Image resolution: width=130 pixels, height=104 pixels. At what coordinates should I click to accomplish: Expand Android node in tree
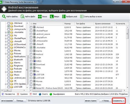click(6, 72)
